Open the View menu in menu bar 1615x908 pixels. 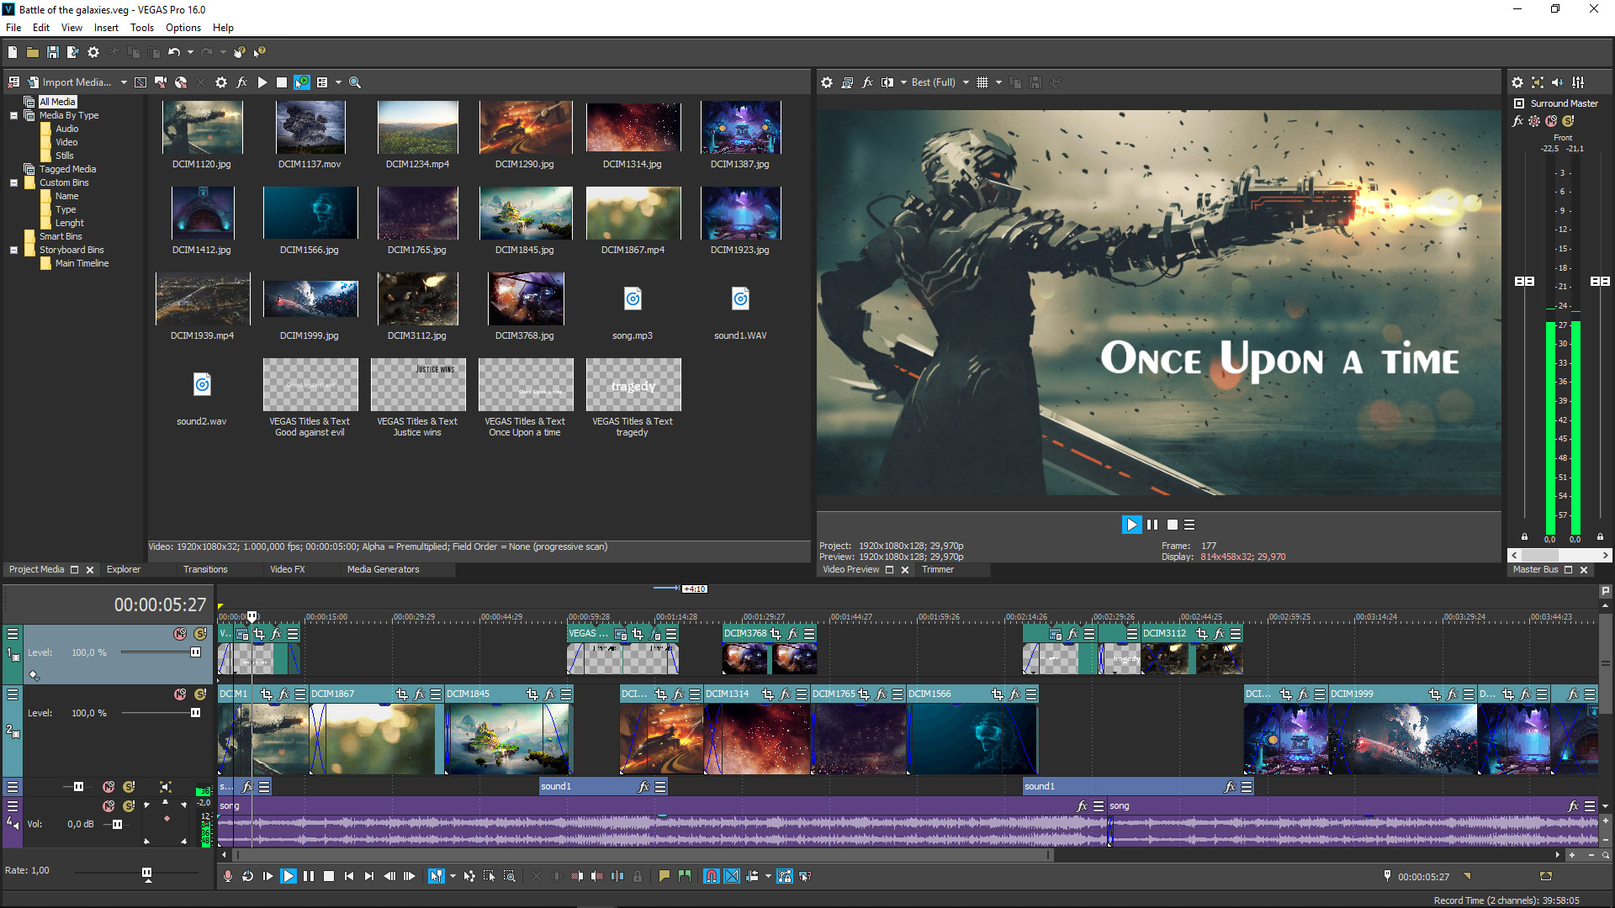coord(69,27)
